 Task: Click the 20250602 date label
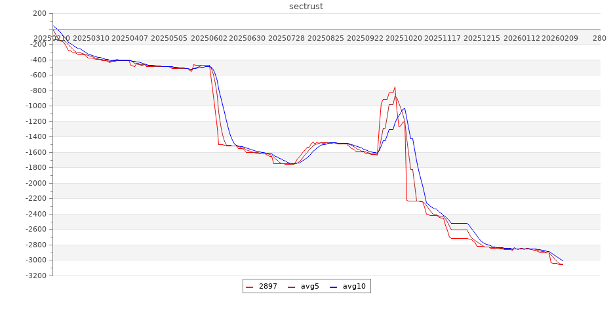coord(208,39)
